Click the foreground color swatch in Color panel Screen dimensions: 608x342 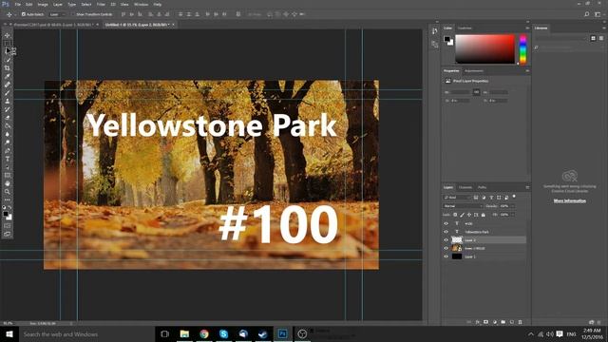click(x=446, y=39)
